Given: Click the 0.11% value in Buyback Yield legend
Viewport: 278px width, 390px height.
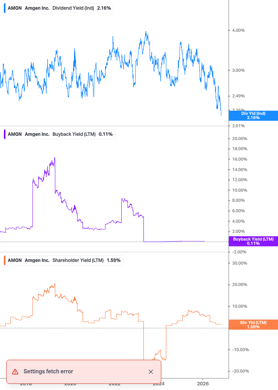Looking at the screenshot, I should click(x=105, y=134).
